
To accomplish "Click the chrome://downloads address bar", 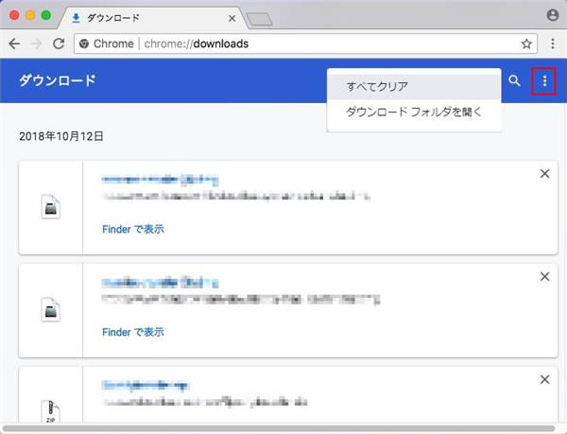I will (x=305, y=43).
